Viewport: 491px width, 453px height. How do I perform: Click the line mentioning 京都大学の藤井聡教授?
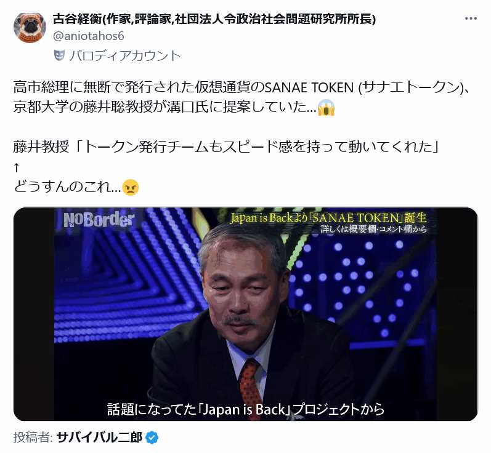point(174,108)
